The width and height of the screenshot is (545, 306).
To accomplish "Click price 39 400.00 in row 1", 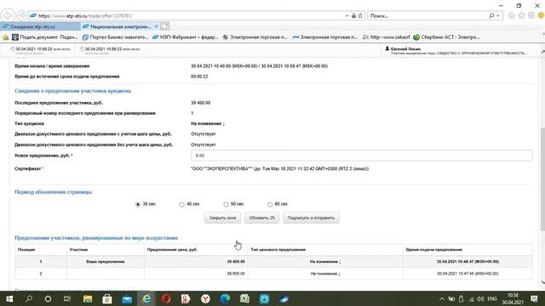I will (236, 262).
